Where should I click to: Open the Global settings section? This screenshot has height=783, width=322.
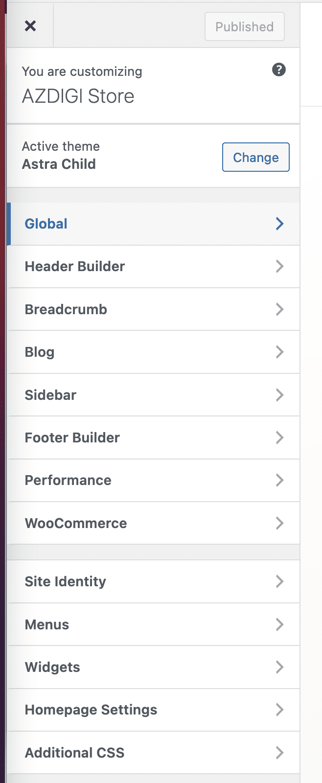[x=46, y=224]
